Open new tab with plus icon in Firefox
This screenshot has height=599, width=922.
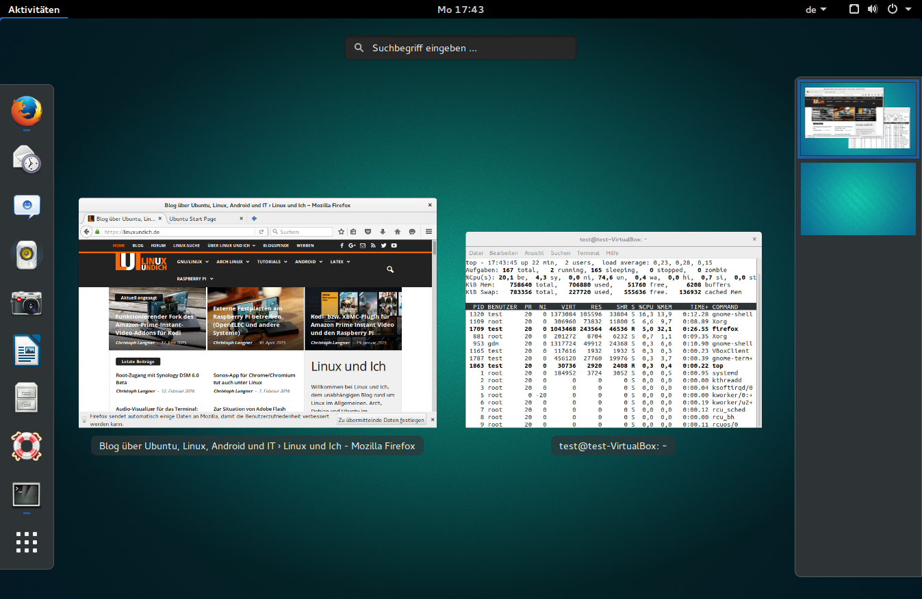pos(254,219)
